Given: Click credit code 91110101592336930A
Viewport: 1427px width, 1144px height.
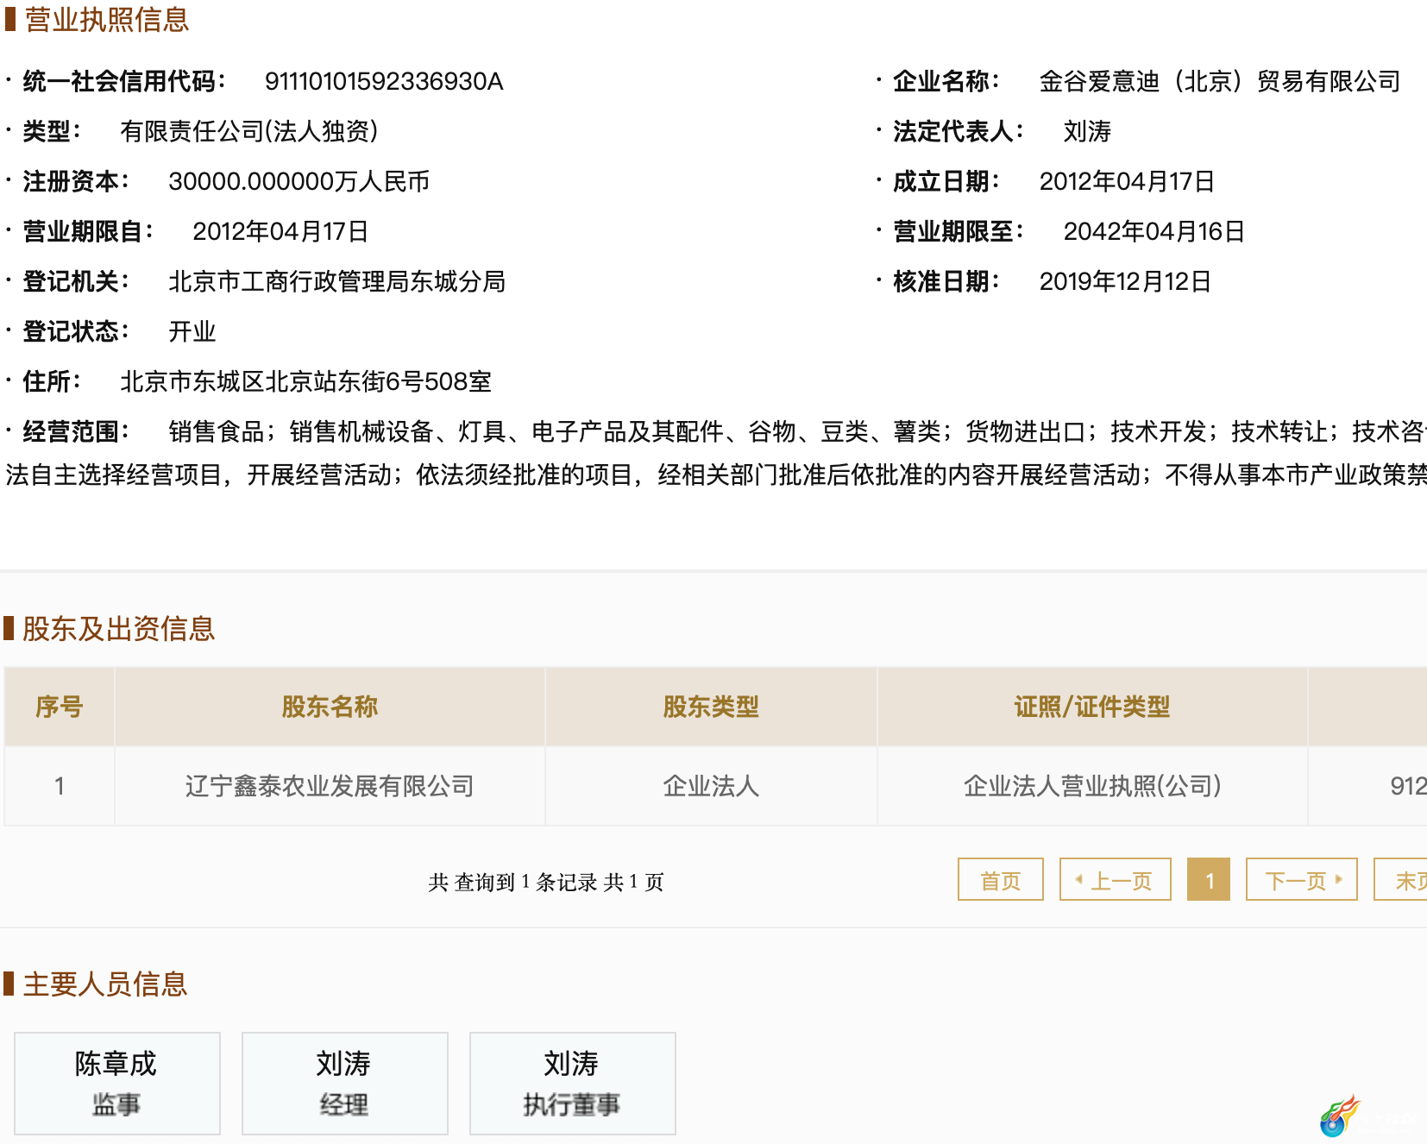Looking at the screenshot, I should point(384,81).
